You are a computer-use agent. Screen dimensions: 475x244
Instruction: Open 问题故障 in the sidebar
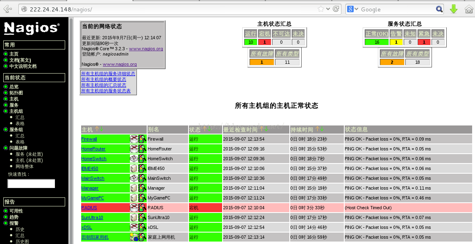tap(18, 148)
